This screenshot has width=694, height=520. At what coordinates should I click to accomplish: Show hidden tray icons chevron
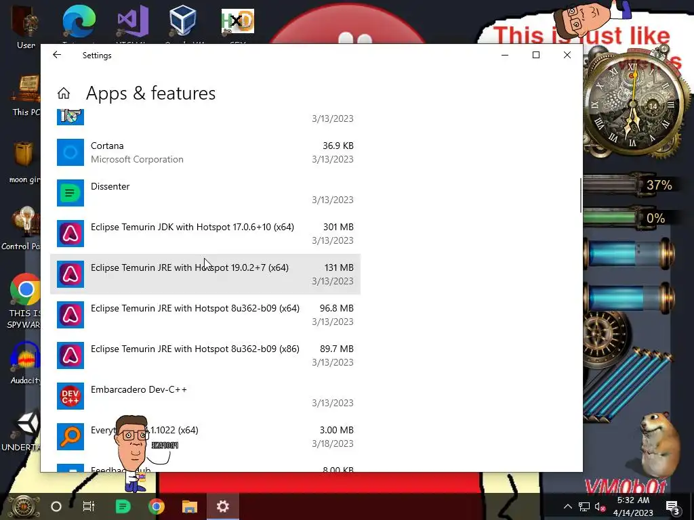click(567, 506)
